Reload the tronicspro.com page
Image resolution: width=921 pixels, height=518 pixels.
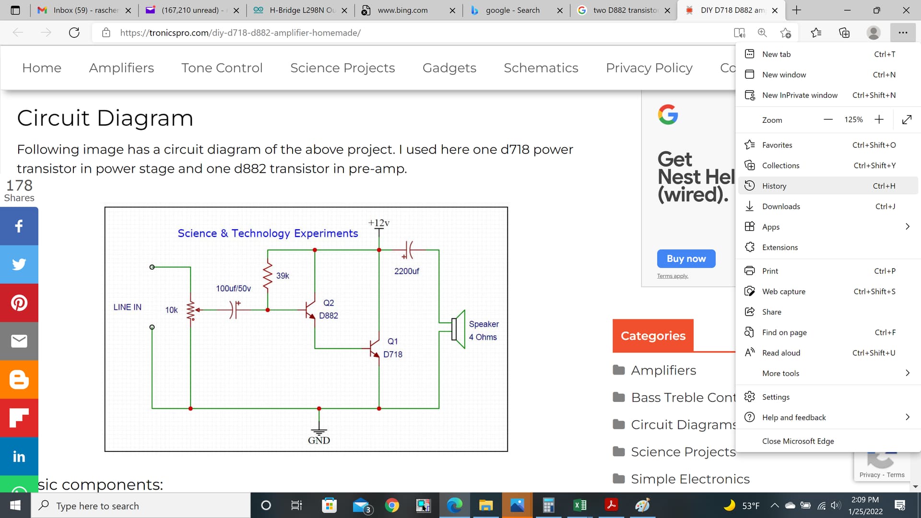click(x=74, y=32)
